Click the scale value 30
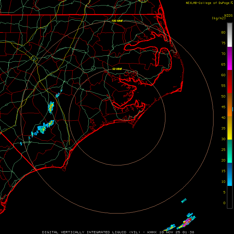Screen dimensions: 234x234 pyautogui.click(x=223, y=139)
